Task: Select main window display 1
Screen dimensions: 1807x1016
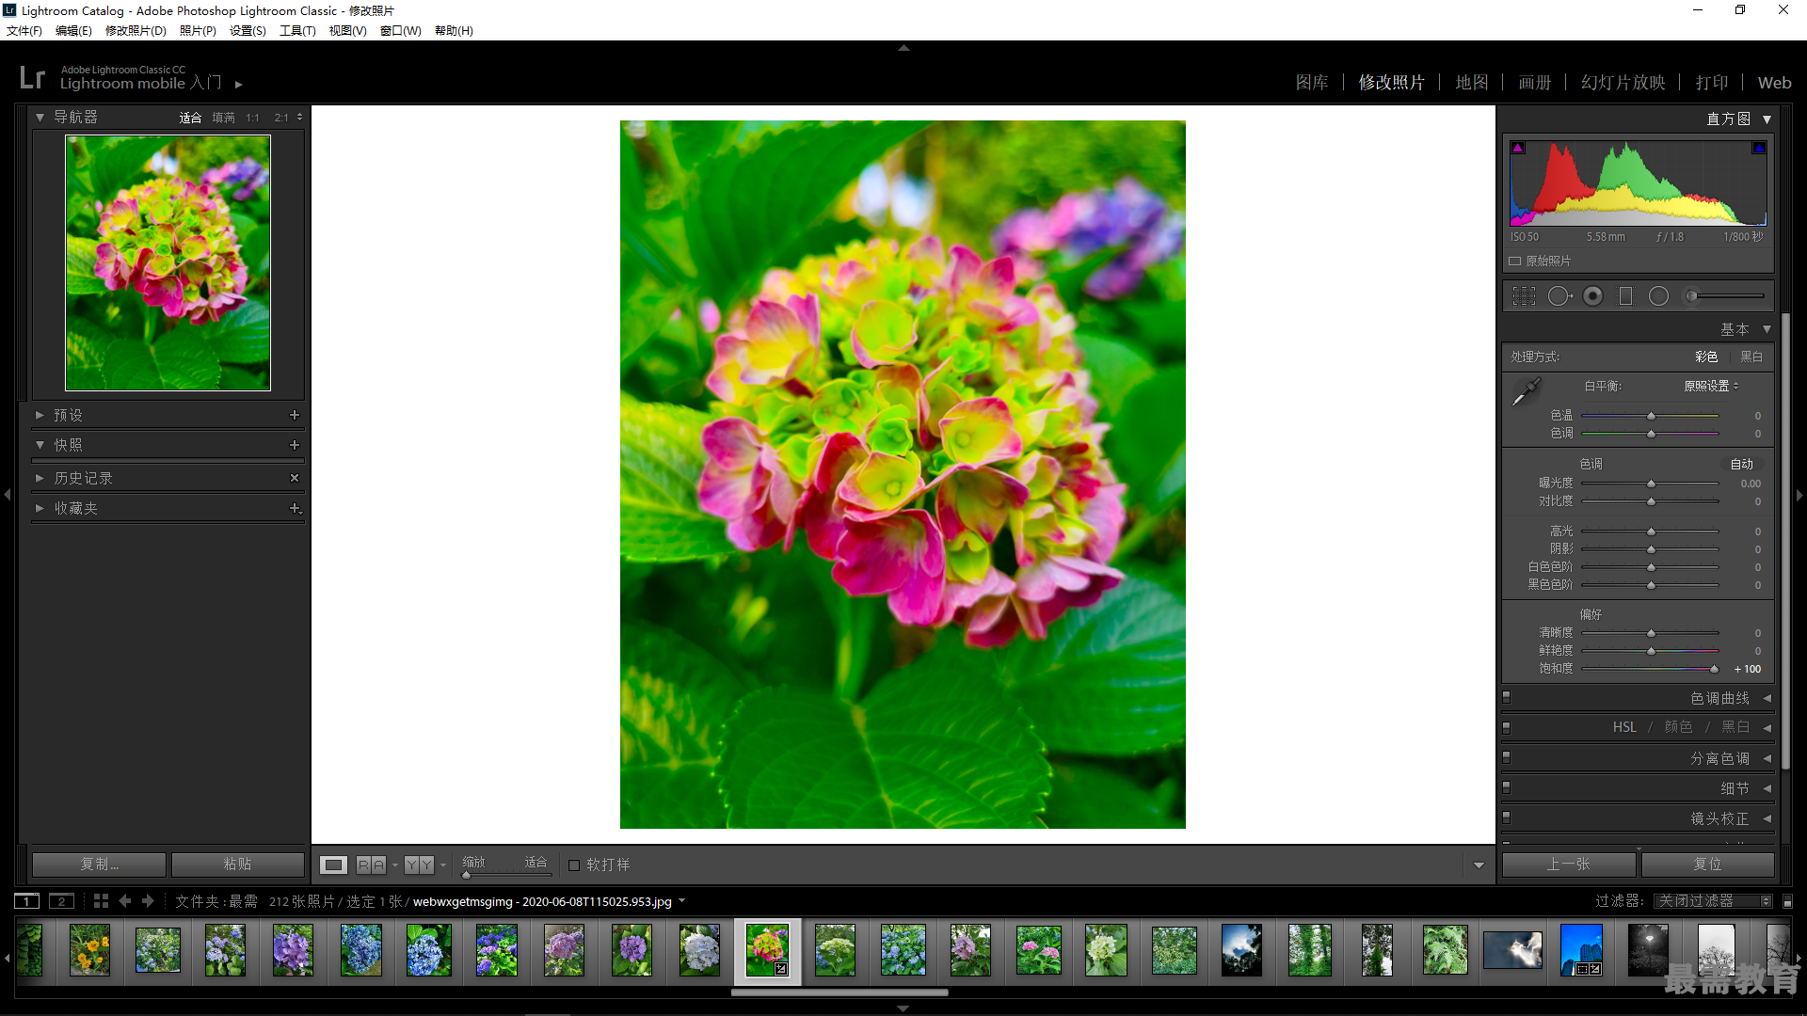Action: pos(27,901)
